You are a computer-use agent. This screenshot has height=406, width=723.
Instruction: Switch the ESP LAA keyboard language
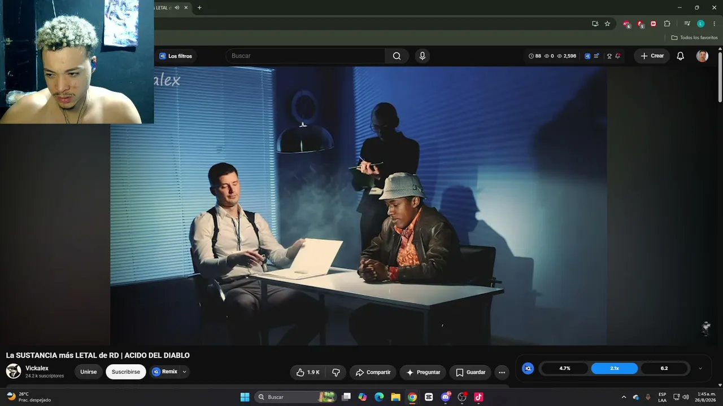(662, 397)
